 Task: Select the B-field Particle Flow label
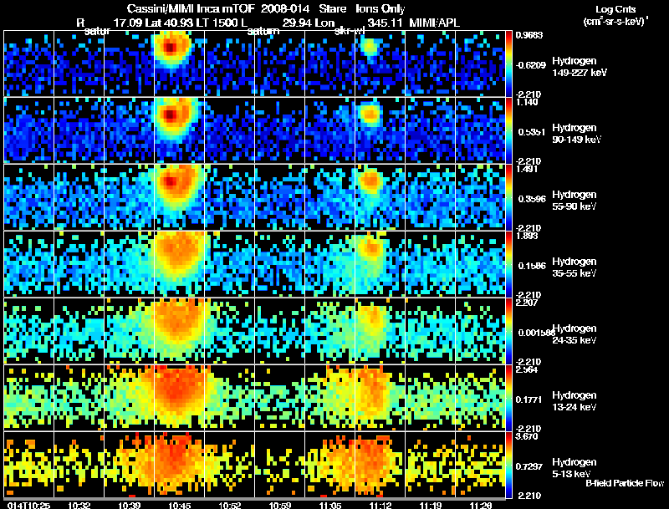click(625, 483)
